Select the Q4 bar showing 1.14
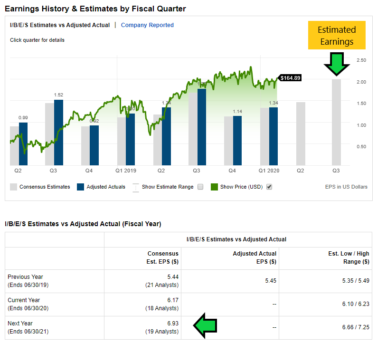Screen dimensions: 377x343 (237, 140)
